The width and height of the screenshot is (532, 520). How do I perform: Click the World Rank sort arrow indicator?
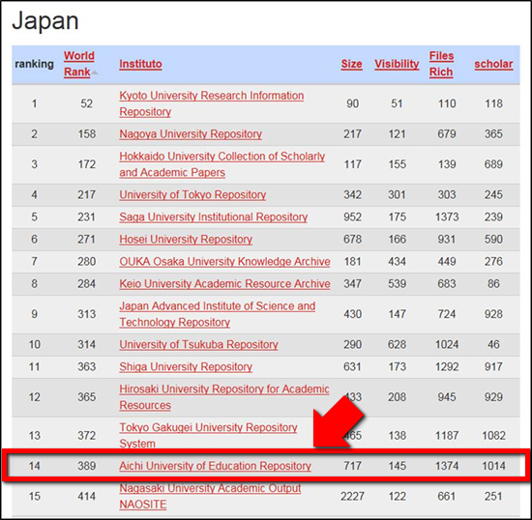click(95, 72)
